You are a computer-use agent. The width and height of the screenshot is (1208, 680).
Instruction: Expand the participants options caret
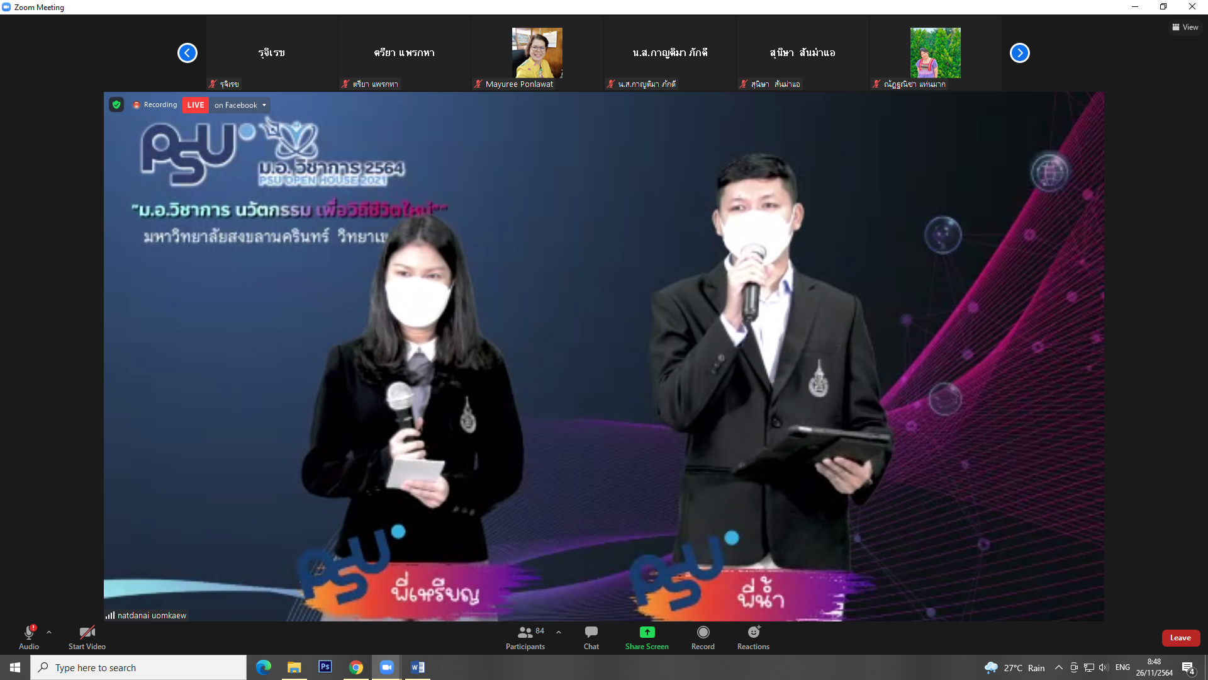coord(559,632)
